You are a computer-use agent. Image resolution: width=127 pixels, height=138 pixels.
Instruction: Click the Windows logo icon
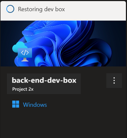(16, 104)
